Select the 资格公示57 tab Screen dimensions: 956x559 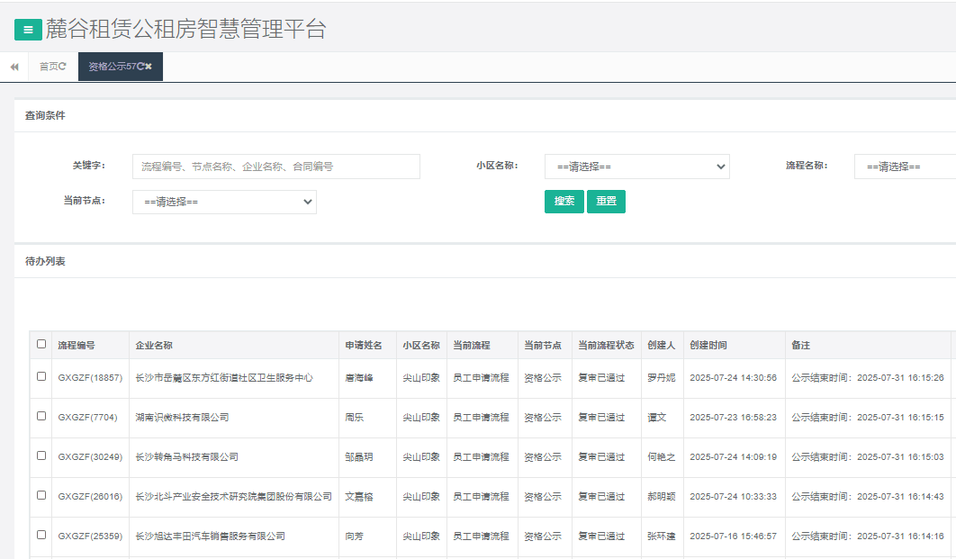point(112,67)
